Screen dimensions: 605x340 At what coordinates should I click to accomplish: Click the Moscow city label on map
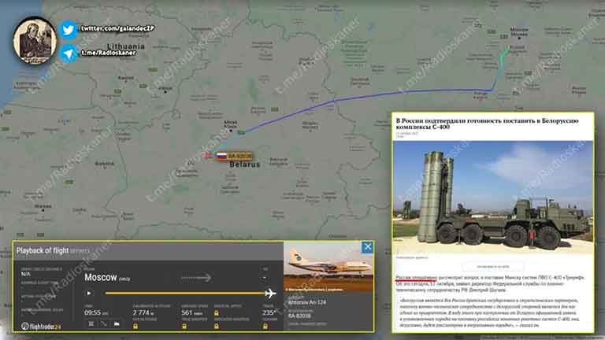[x=519, y=31]
